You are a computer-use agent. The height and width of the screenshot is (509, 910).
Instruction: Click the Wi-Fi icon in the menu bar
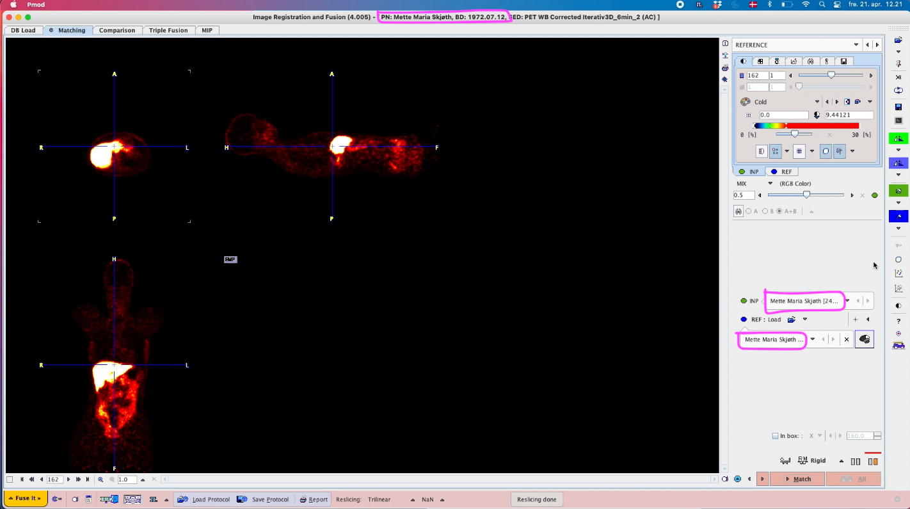click(x=805, y=4)
